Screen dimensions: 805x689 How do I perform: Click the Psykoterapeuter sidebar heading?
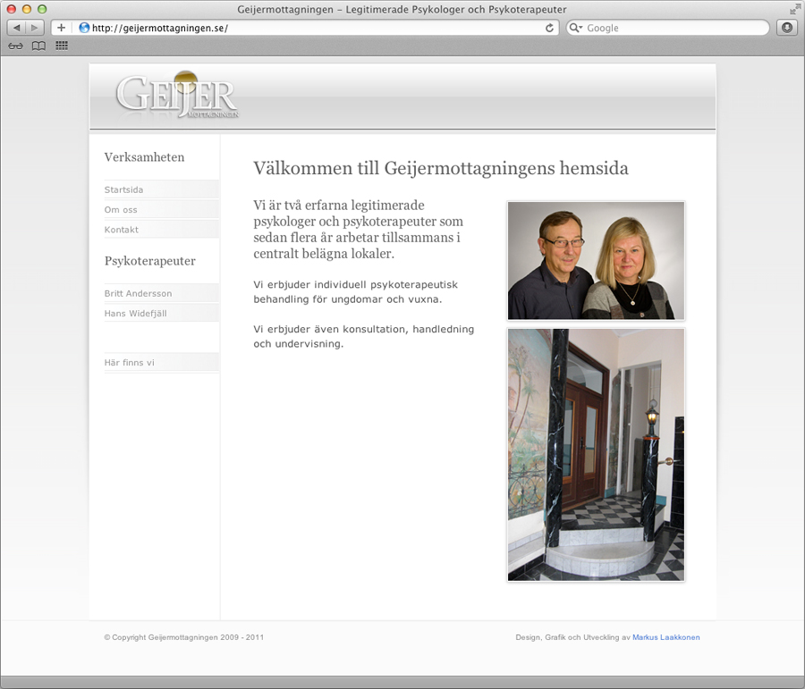tap(150, 261)
